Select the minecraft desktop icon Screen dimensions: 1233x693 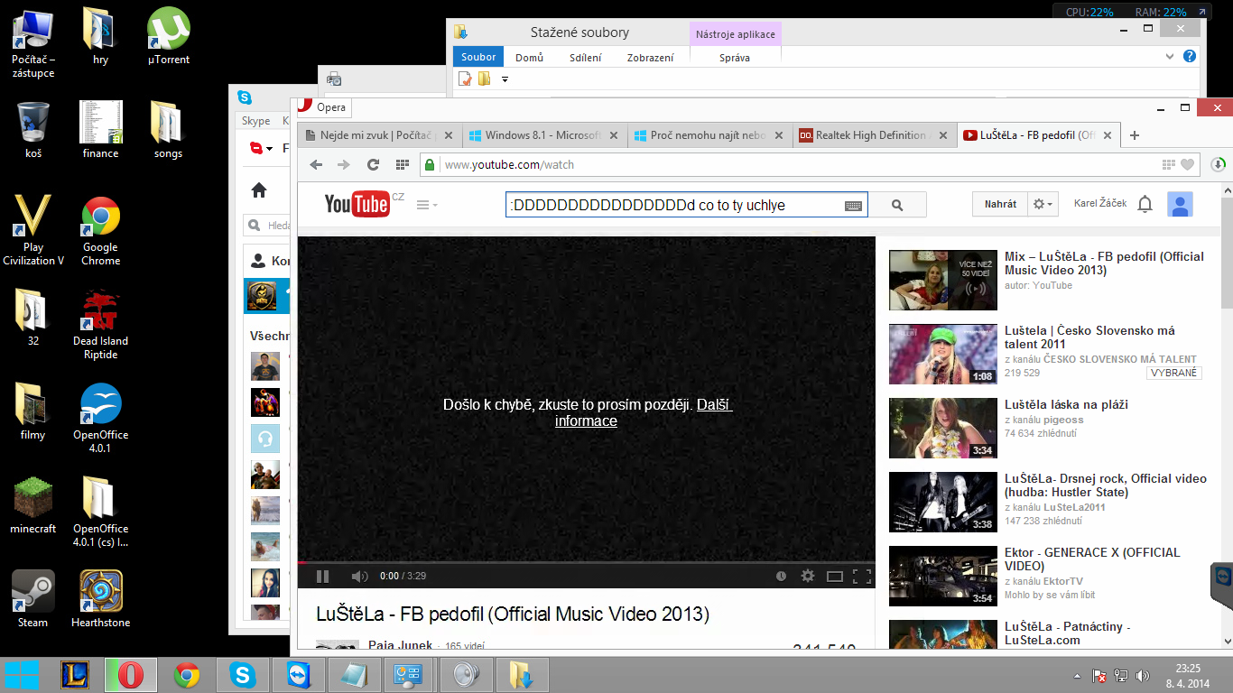[x=33, y=505]
